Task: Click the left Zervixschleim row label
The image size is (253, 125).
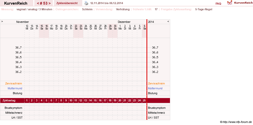Action: click(14, 84)
